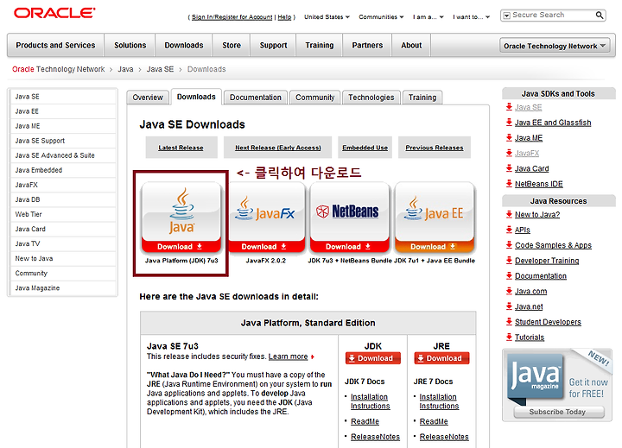
Task: Switch to the Training tab
Action: 422,98
